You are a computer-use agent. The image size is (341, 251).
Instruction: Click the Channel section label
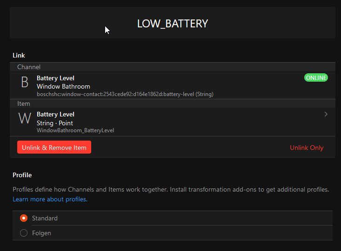[29, 67]
